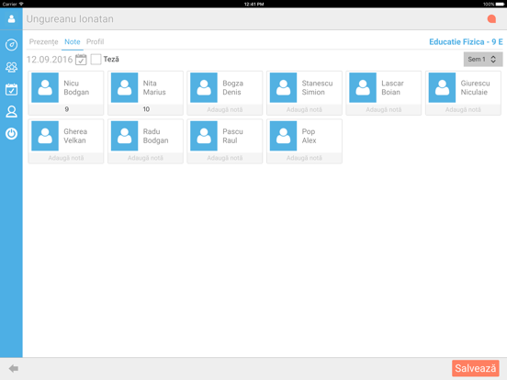Tap Pascu Raul's avatar
This screenshot has height=380, width=507.
coord(204,136)
